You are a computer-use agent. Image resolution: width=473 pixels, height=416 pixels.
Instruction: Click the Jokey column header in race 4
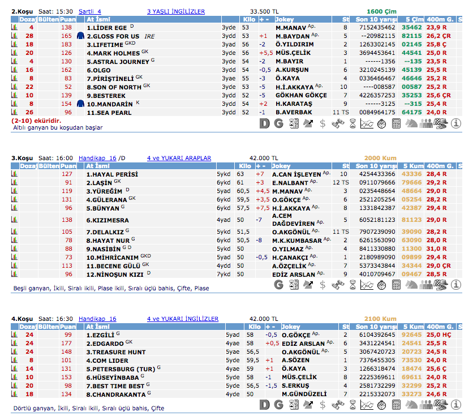pos(291,327)
